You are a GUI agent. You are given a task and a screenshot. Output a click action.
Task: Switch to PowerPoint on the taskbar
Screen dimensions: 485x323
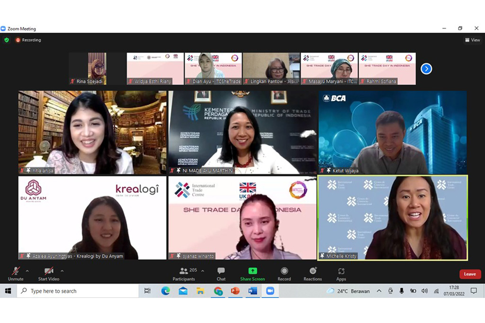pos(235,291)
